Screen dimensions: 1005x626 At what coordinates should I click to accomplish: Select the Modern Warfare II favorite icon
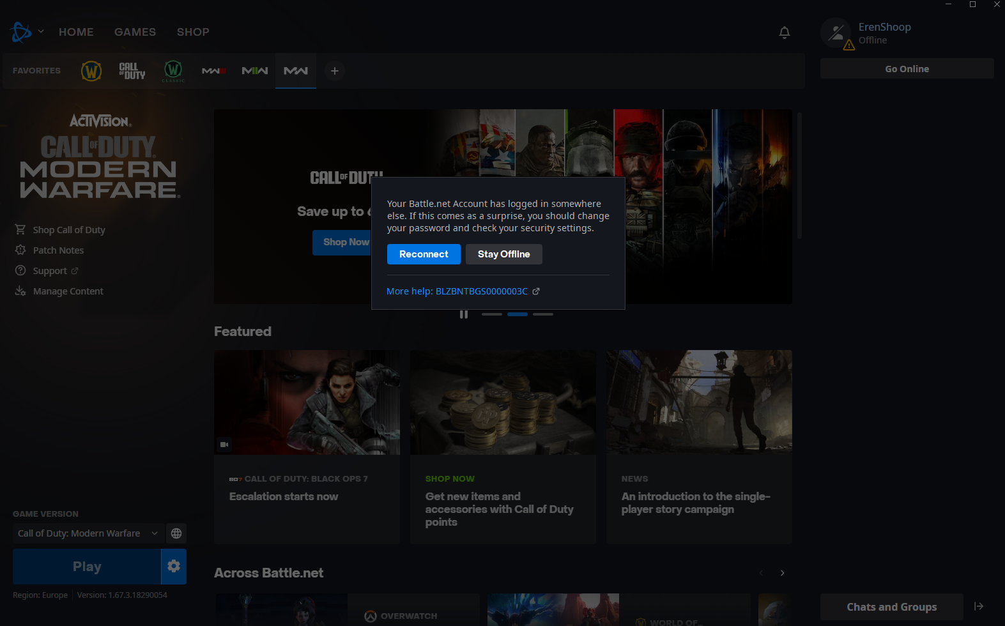point(255,71)
